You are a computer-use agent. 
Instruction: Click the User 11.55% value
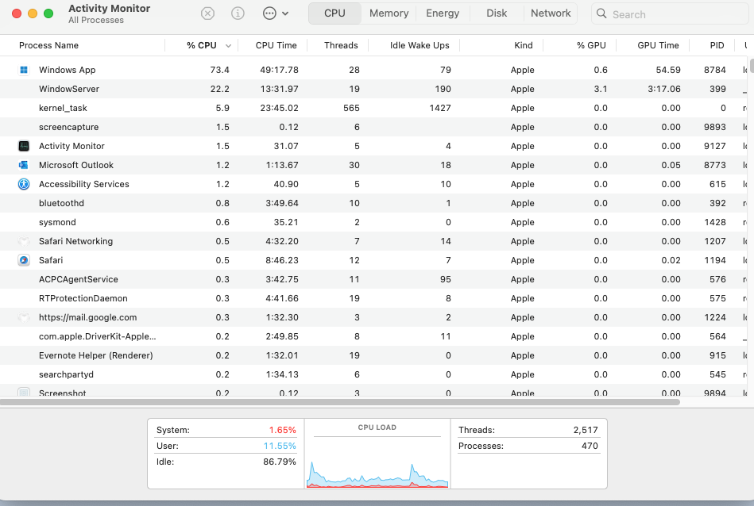(280, 446)
